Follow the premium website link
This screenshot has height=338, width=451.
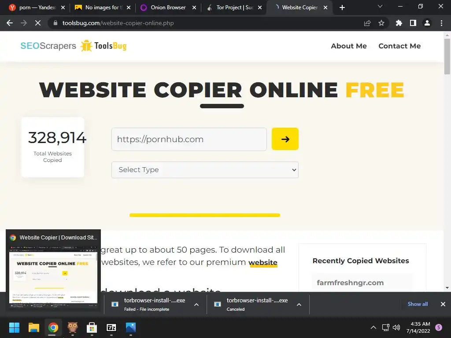click(263, 262)
